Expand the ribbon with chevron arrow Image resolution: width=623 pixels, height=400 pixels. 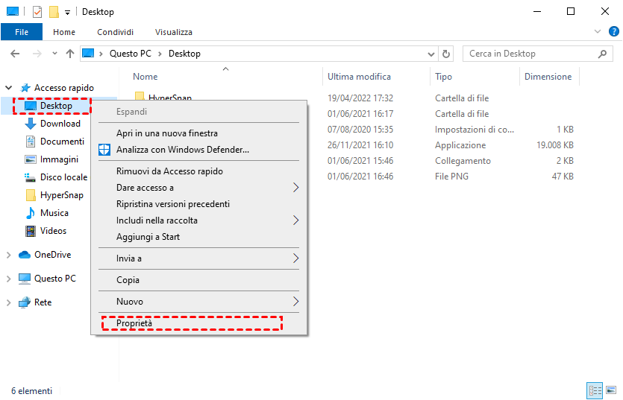598,32
